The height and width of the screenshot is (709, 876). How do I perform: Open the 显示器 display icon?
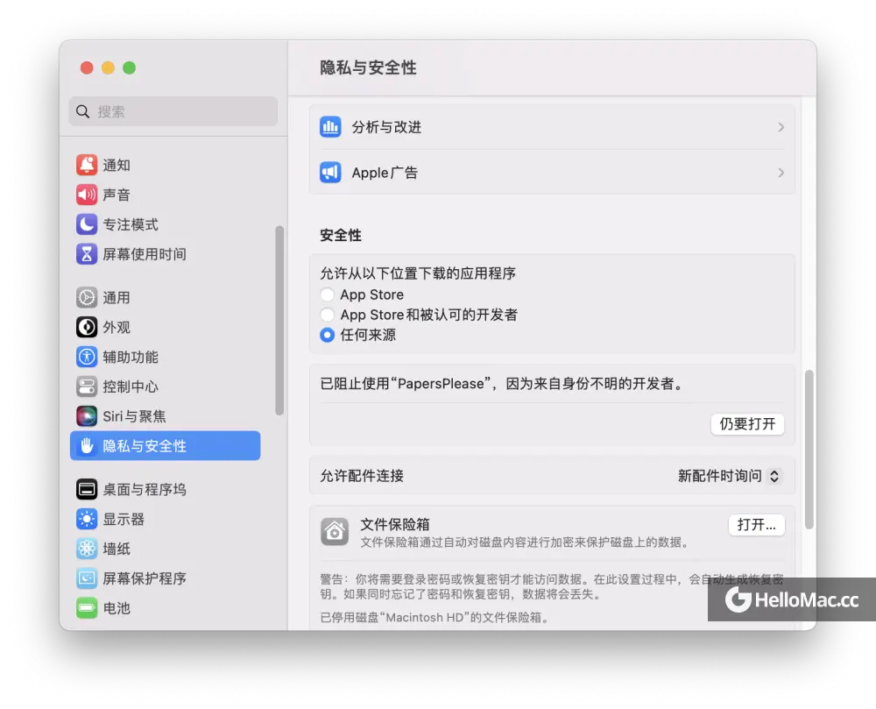pyautogui.click(x=87, y=519)
